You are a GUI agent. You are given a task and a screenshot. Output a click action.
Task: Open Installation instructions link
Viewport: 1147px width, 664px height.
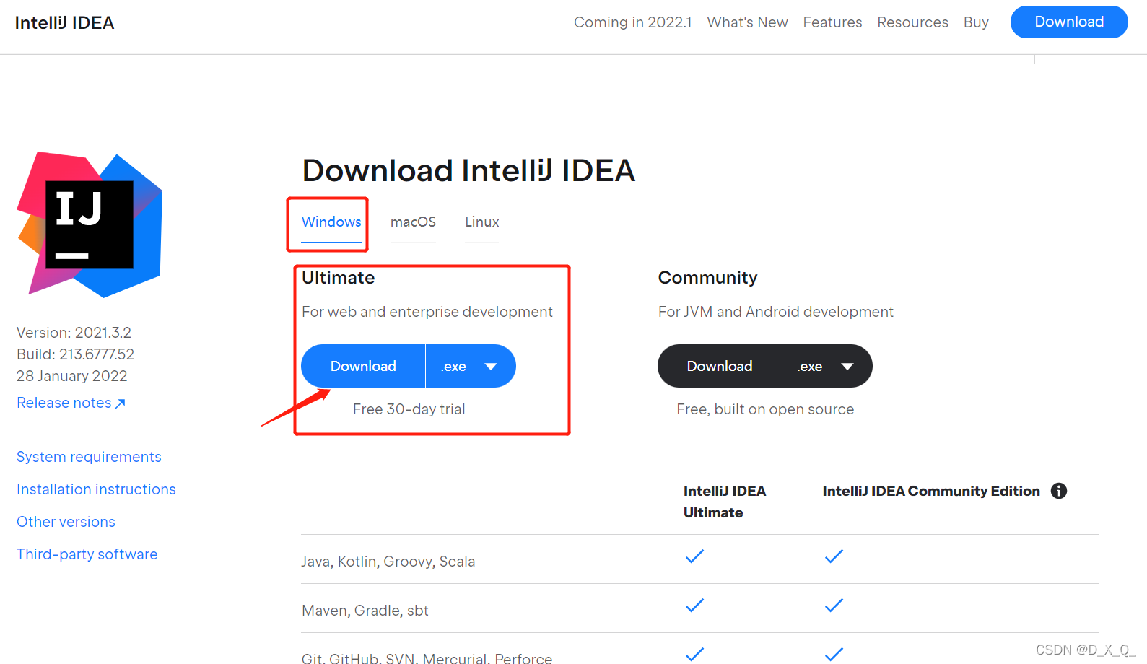[x=96, y=489]
